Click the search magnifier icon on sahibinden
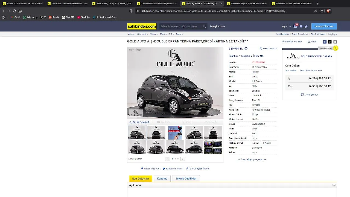 click(x=204, y=26)
